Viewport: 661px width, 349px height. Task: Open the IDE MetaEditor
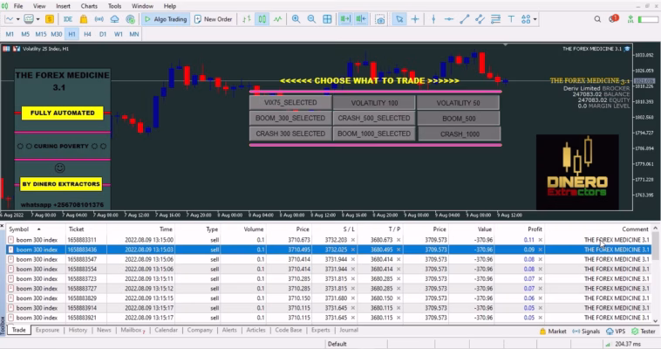click(x=67, y=19)
